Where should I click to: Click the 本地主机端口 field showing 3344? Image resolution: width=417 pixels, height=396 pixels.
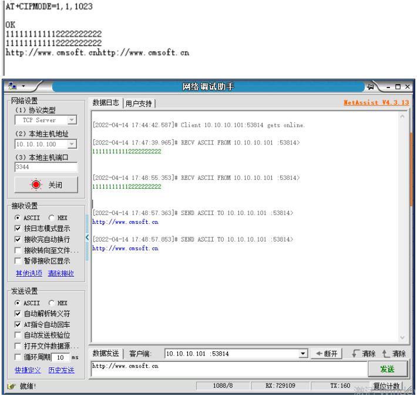[46, 167]
